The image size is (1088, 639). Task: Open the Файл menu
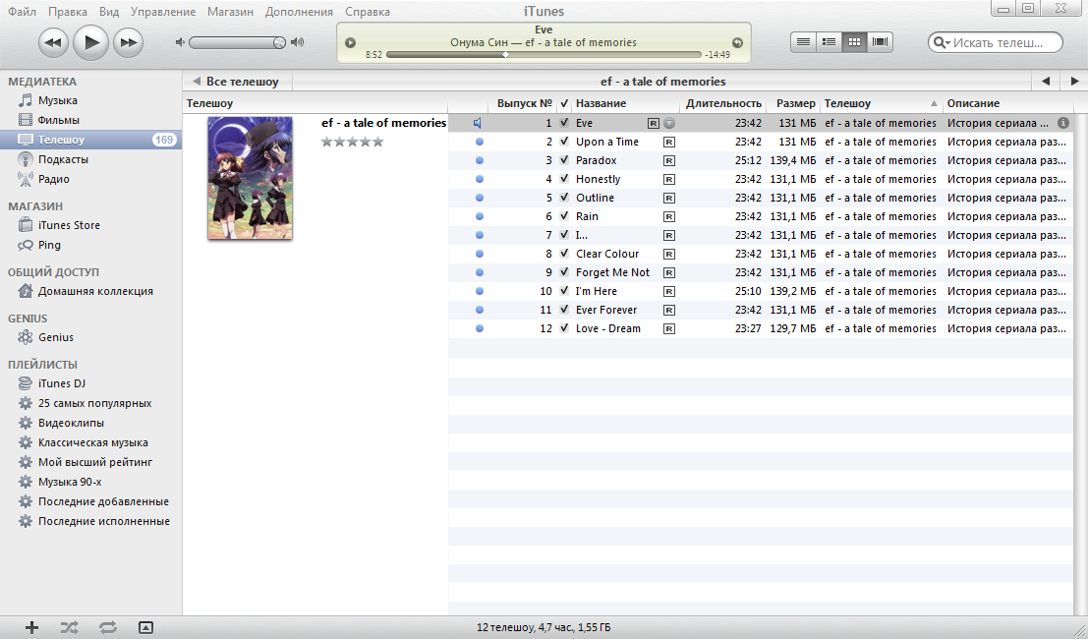click(23, 12)
